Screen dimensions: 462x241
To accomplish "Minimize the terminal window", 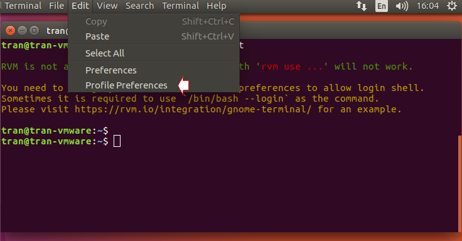I will coord(23,30).
